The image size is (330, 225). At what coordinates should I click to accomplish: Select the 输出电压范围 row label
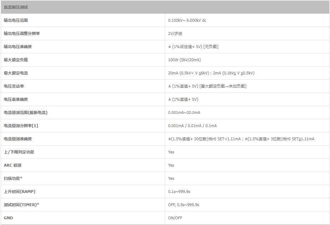click(15, 20)
